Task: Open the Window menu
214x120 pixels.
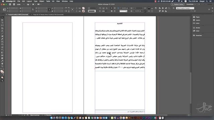Action: tap(65, 1)
